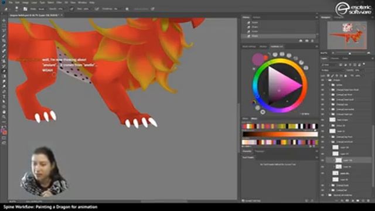This screenshot has width=375, height=211.
Task: Select the Hand tool
Action: 4,112
